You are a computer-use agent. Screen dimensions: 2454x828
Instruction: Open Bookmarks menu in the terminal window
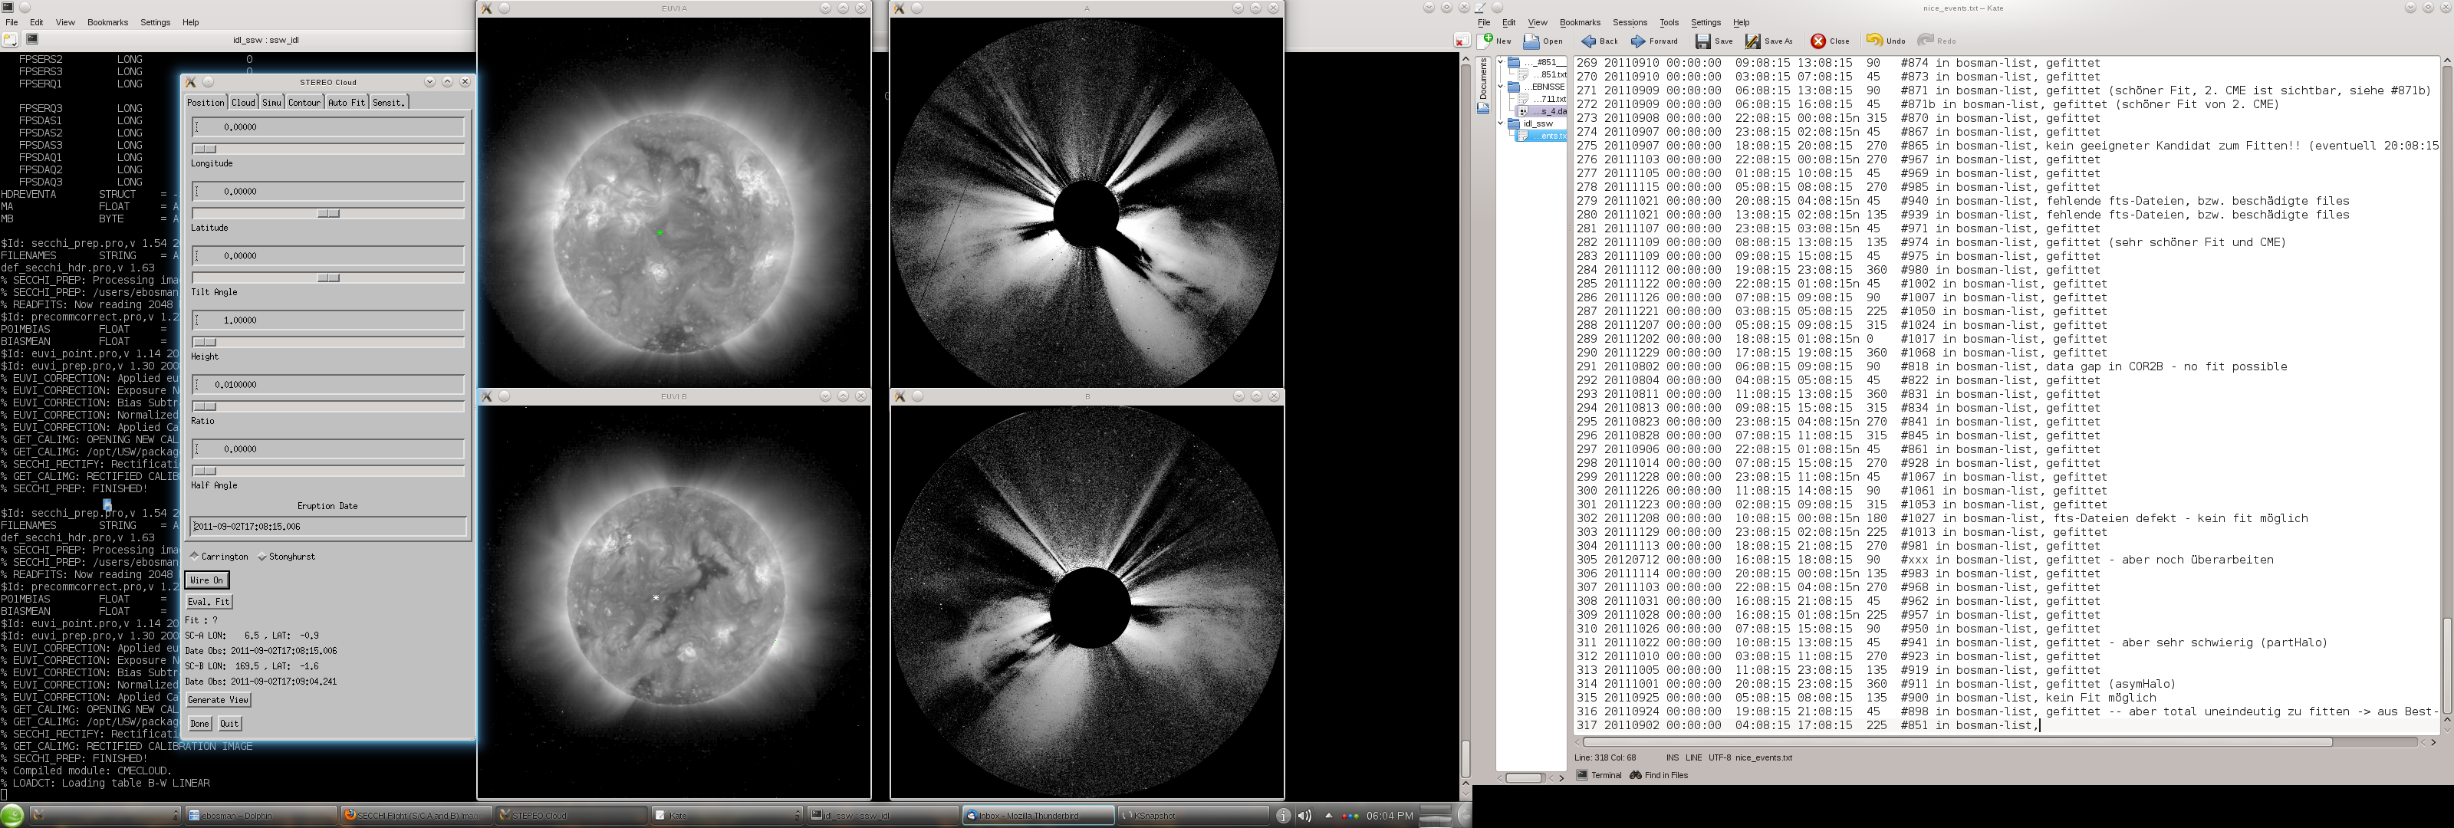(x=107, y=22)
